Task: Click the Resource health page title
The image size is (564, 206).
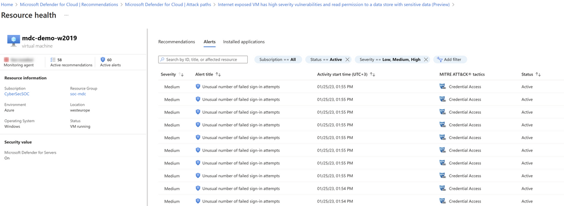Action: [x=29, y=15]
